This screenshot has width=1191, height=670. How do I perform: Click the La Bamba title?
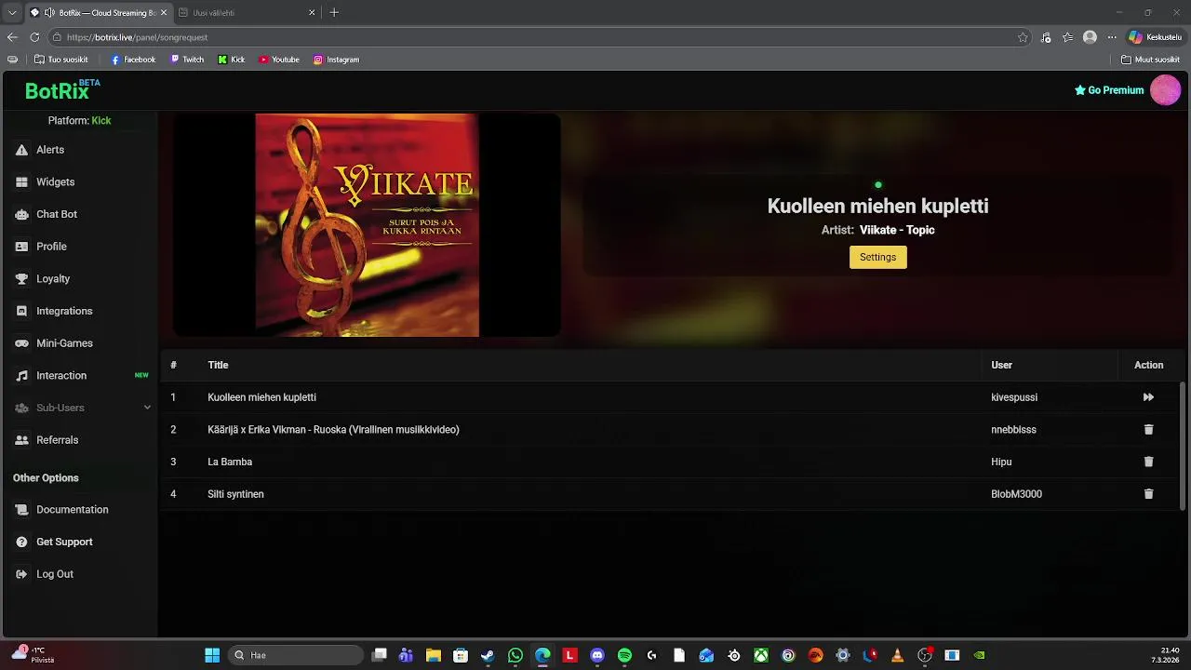(230, 462)
